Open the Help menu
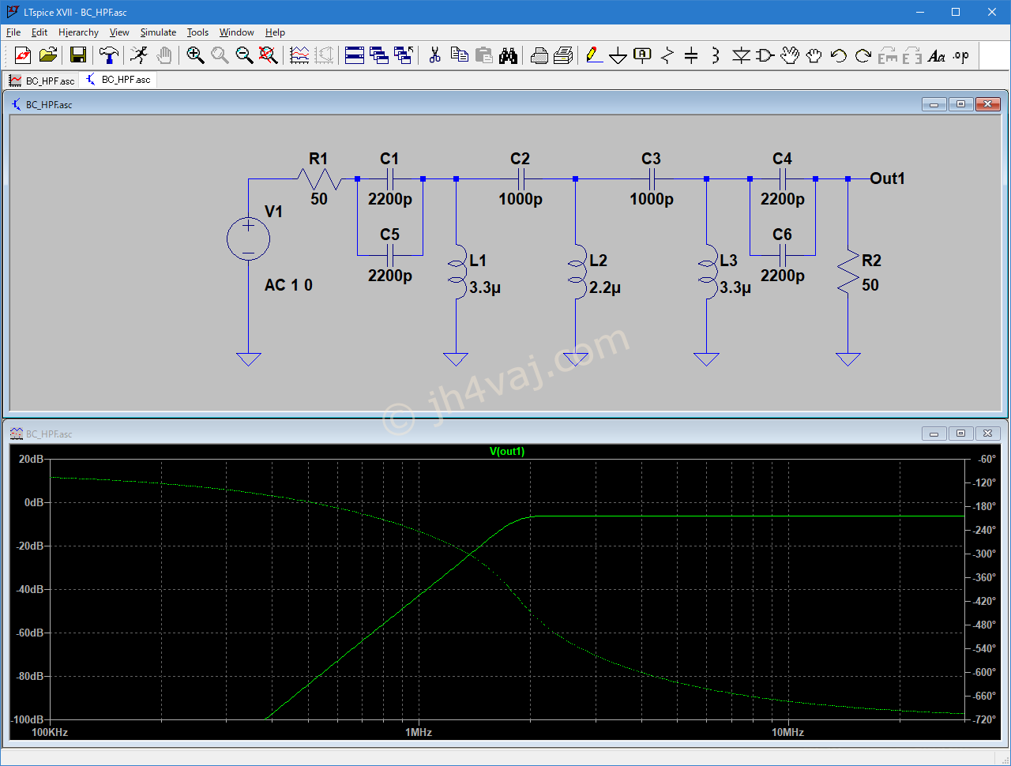Viewport: 1011px width, 766px height. pos(275,32)
